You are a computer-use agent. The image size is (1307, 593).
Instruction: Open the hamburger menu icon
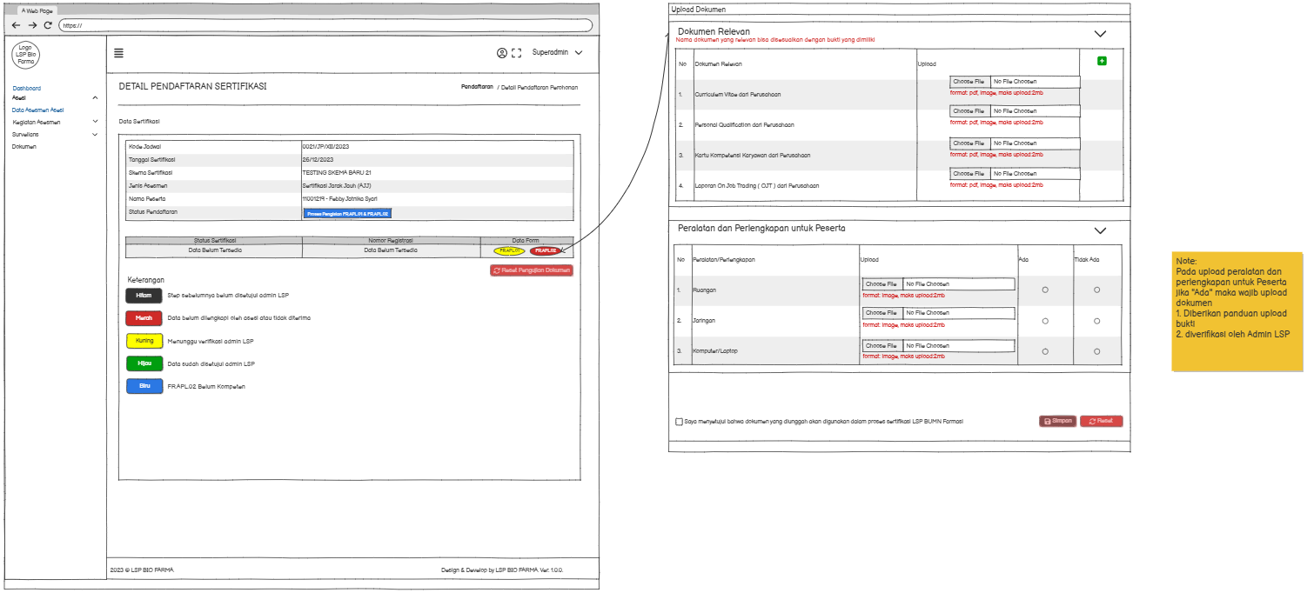coord(118,53)
